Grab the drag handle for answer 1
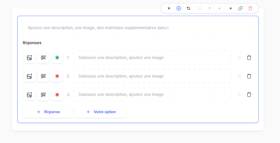 click(239, 58)
